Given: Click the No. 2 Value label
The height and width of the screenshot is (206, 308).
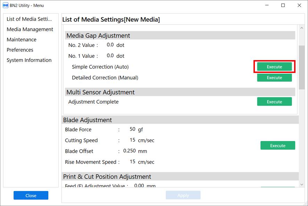Looking at the screenshot, I should (x=83, y=45).
